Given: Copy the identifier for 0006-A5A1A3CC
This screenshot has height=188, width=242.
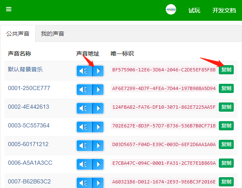Looking at the screenshot, I should pyautogui.click(x=226, y=163).
